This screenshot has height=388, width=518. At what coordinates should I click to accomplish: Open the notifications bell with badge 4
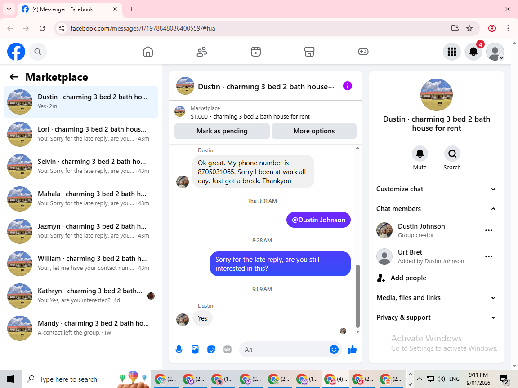(x=473, y=52)
